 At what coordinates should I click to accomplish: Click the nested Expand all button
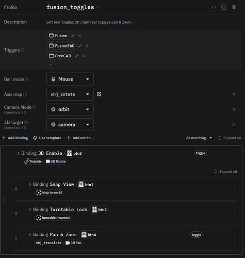(225, 172)
